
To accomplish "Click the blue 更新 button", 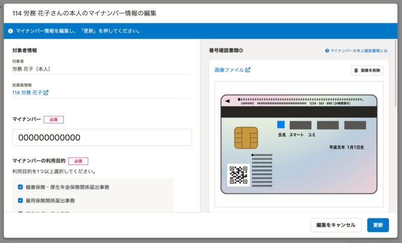I will point(378,225).
